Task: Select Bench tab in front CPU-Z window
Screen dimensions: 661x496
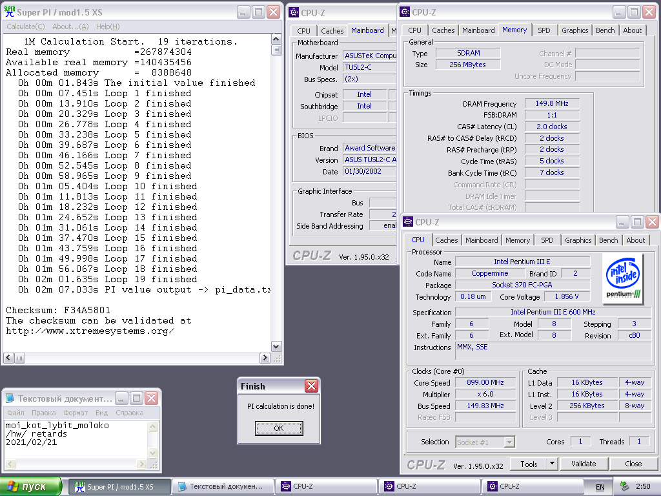Action: click(608, 240)
